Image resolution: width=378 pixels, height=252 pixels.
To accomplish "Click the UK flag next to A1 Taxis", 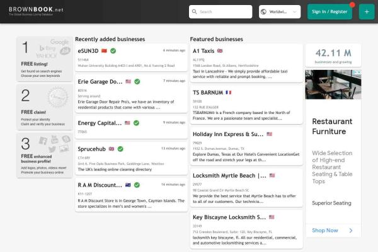I will [x=220, y=50].
